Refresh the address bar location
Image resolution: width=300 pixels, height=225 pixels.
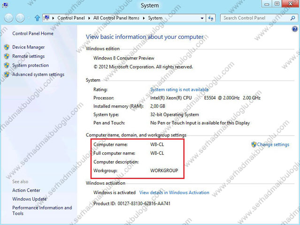pyautogui.click(x=211, y=18)
